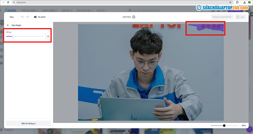Click the Lưu save button
Screen dimensions: 253x134
(241, 17)
